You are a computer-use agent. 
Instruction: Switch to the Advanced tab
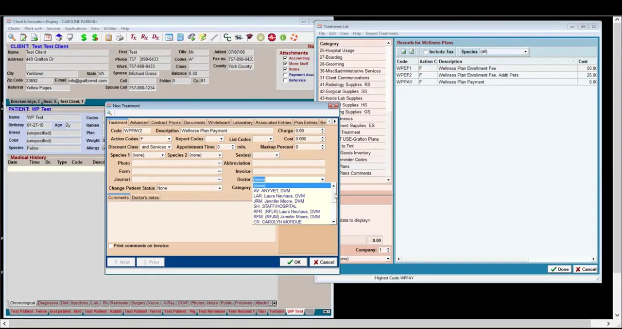[x=139, y=123]
